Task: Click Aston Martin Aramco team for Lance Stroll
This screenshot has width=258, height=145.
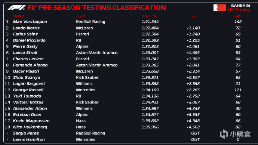Action: pos(97,53)
